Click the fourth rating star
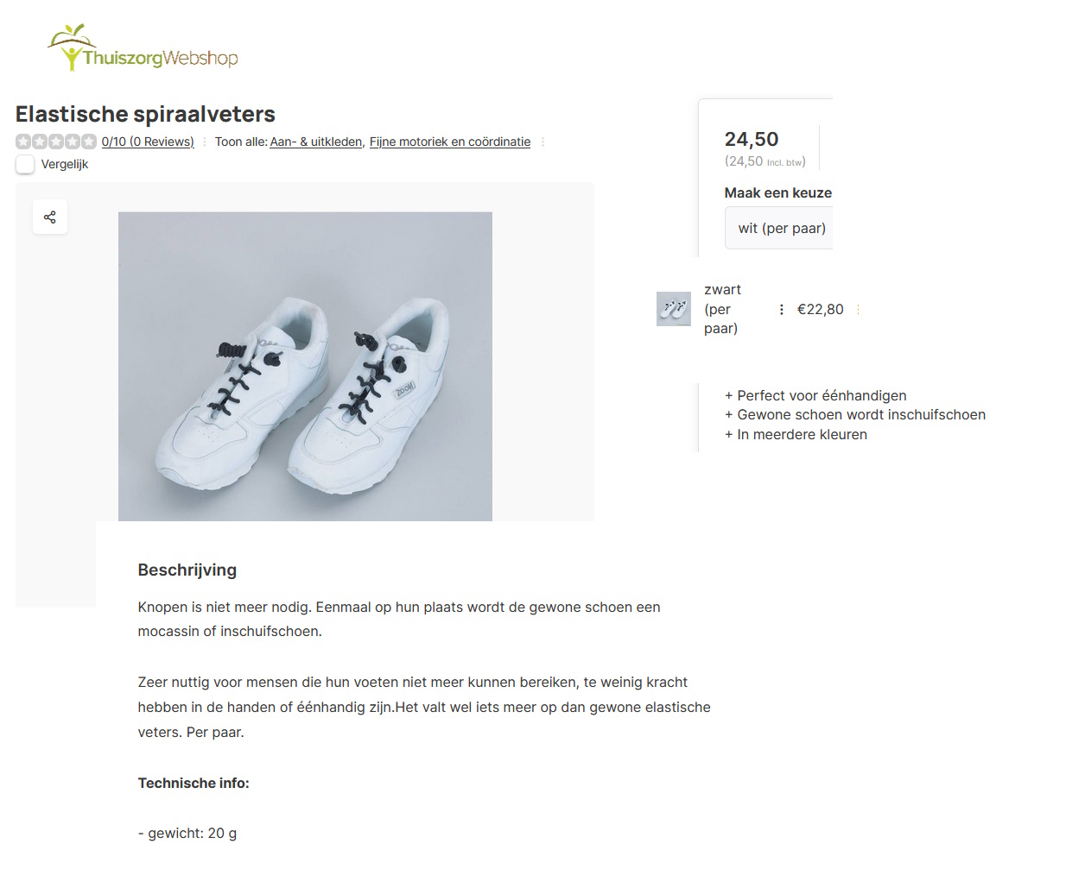The height and width of the screenshot is (888, 1066). tap(73, 142)
